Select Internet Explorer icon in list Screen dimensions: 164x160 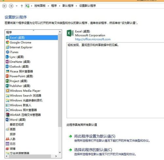pos(8,47)
